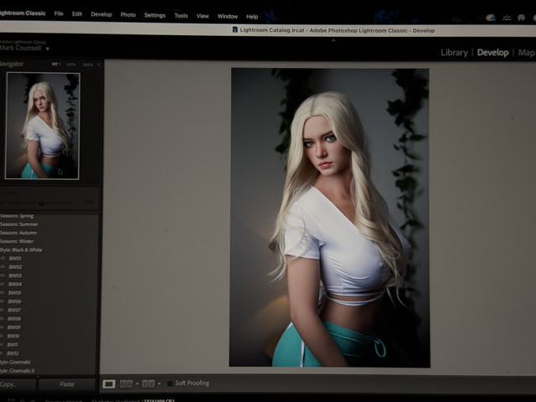Select the R|A before/after reference view icon

(x=126, y=384)
